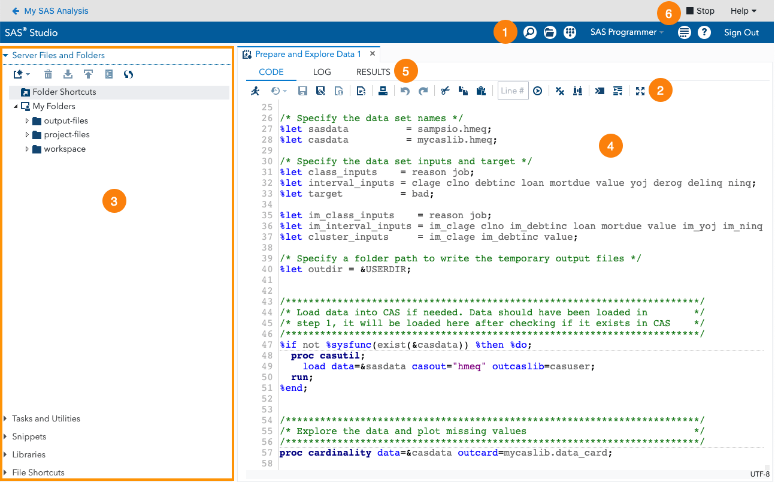
Task: Open the Help menu
Action: click(x=743, y=11)
